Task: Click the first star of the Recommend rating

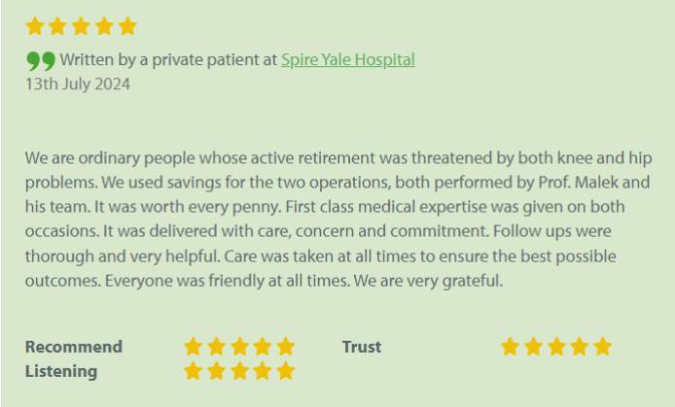Action: [x=194, y=347]
